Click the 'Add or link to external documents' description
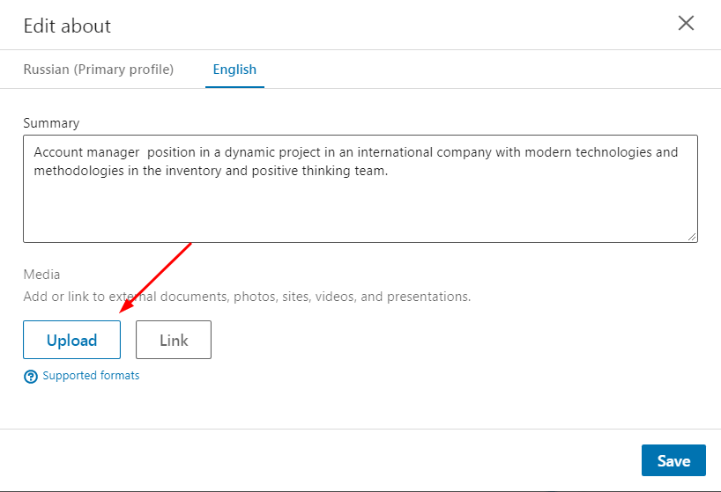The image size is (721, 492). coord(247,297)
